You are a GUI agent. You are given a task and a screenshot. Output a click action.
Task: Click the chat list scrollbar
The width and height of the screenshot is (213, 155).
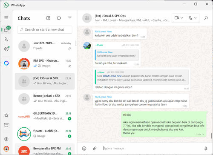point(76,43)
